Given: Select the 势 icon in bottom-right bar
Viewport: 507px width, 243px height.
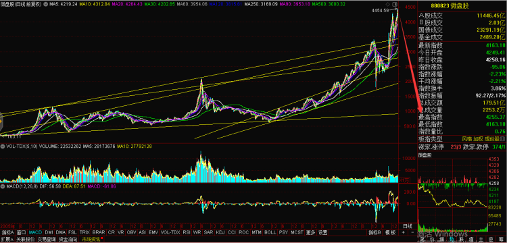Looking at the screenshot, I should 451,240.
